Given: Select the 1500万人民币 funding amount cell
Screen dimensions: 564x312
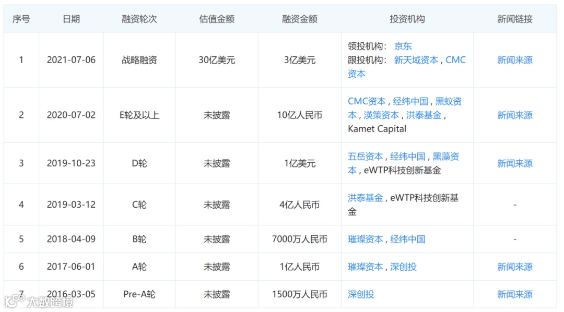Looking at the screenshot, I should pos(300,294).
